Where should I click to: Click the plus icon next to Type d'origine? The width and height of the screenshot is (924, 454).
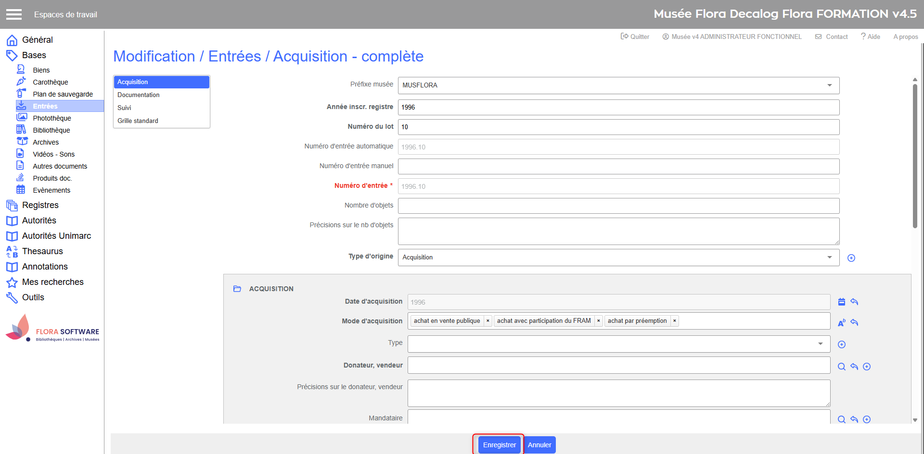pos(851,258)
